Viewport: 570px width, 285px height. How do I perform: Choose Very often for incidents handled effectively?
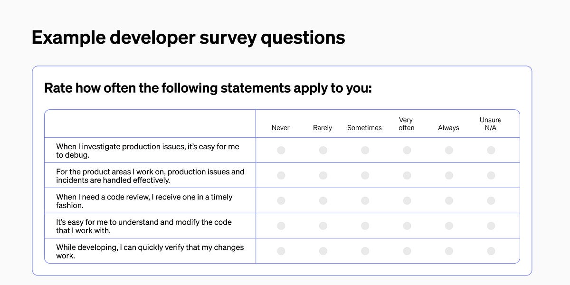407,175
